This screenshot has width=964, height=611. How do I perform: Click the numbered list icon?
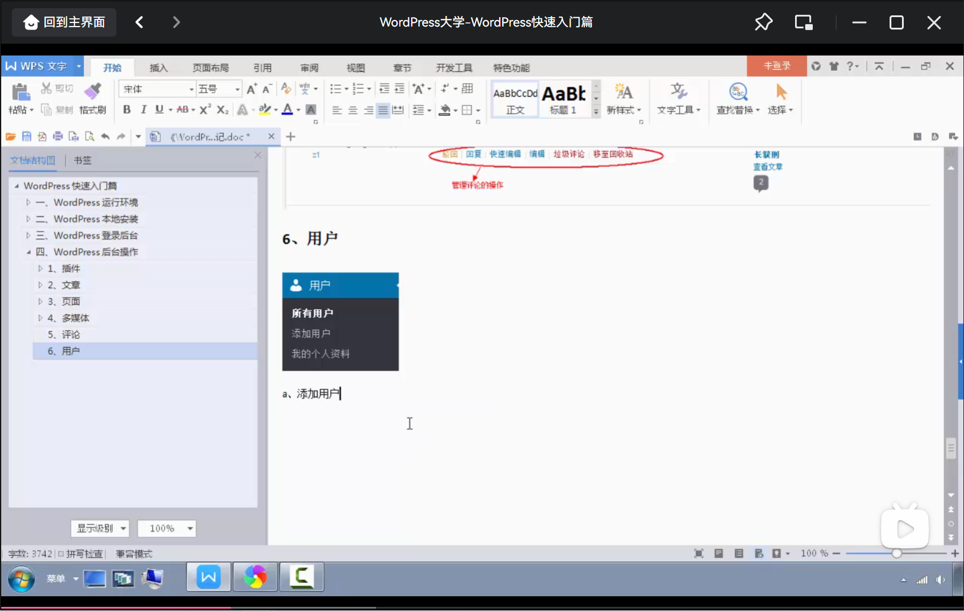[358, 89]
